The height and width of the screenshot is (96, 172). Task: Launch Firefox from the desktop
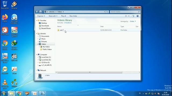[5, 18]
